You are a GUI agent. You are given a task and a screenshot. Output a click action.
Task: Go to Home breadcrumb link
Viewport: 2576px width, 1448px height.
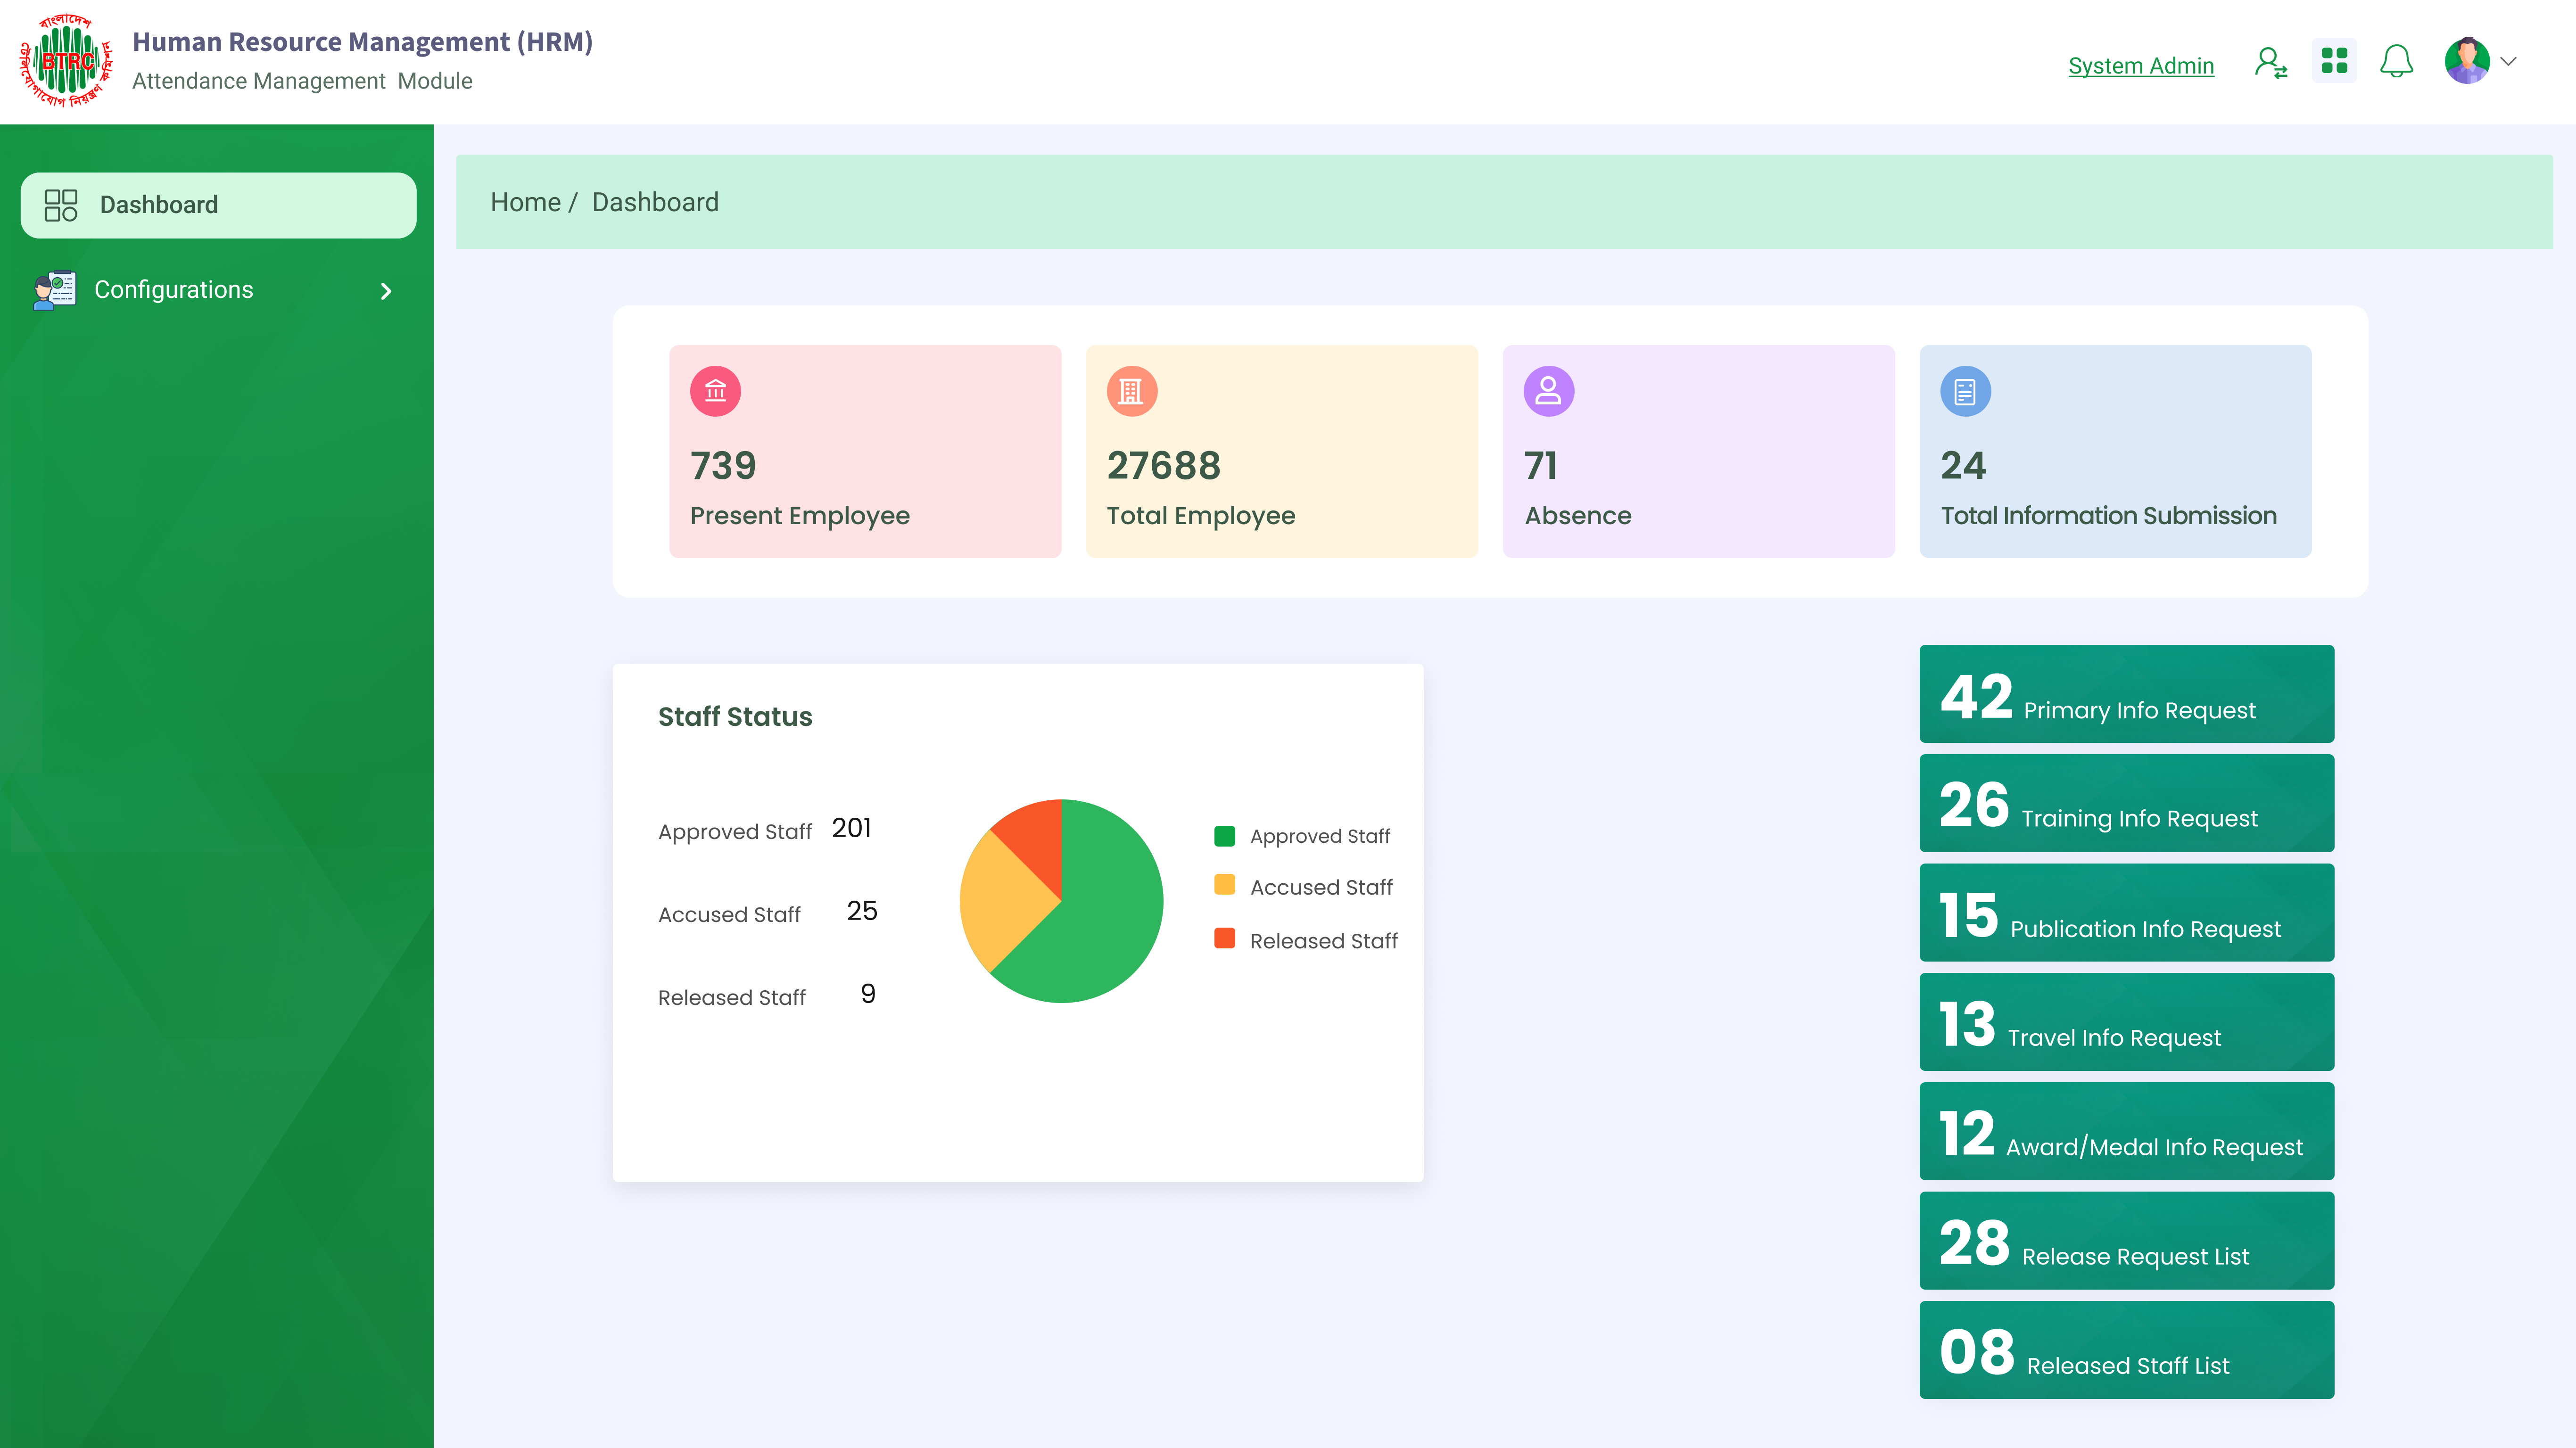(x=525, y=202)
